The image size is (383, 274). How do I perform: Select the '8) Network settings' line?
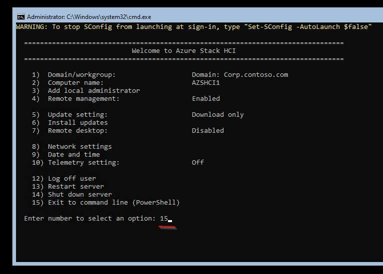coord(71,147)
